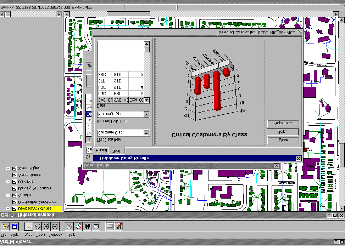Expand the Circuits layer node
This screenshot has height=246, width=345.
click(x=8, y=195)
